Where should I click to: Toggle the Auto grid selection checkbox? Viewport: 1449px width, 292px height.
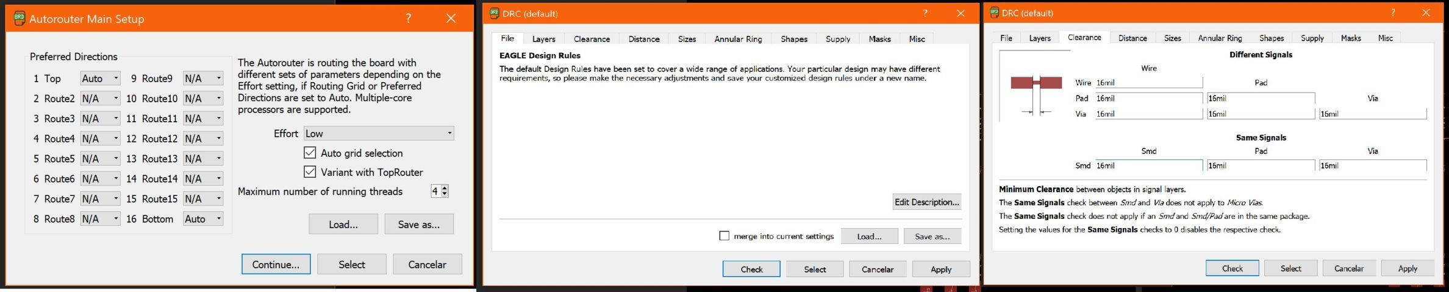click(x=310, y=153)
